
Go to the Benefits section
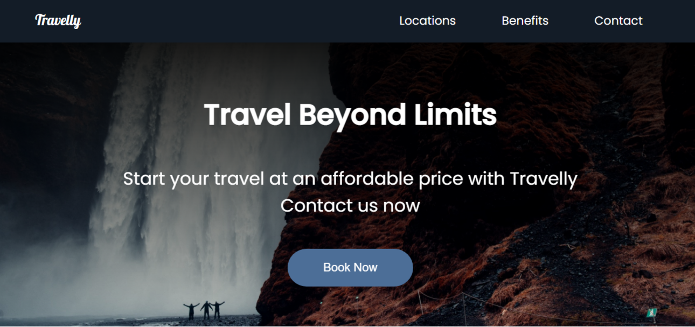525,20
